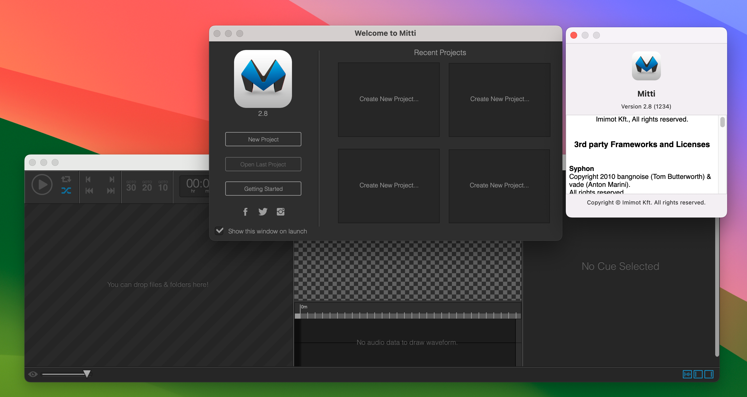
Task: Click the Facebook icon in welcome screen
Action: tap(244, 212)
